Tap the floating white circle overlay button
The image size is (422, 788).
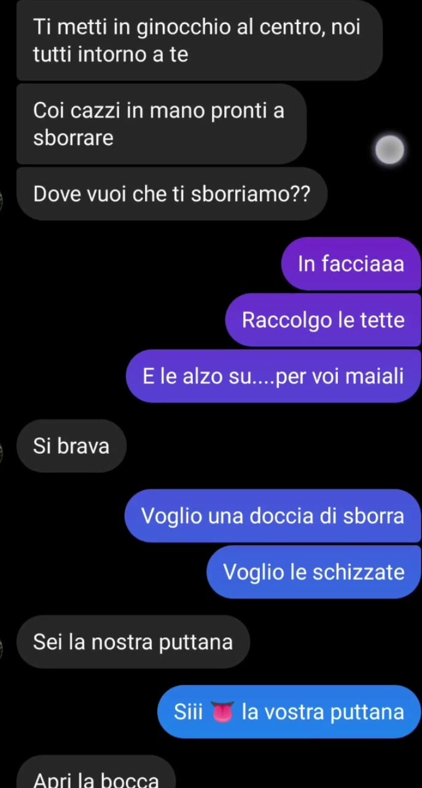tap(389, 150)
